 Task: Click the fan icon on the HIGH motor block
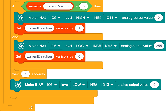point(21,18)
